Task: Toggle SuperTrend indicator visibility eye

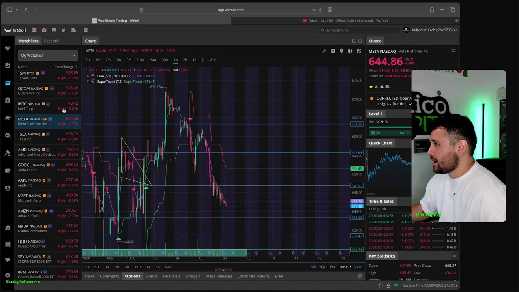Action: coord(93,82)
